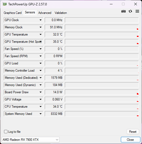Click the 184 MB dynamic memory value
Screen dimensions: 142x144
pyautogui.click(x=54, y=85)
